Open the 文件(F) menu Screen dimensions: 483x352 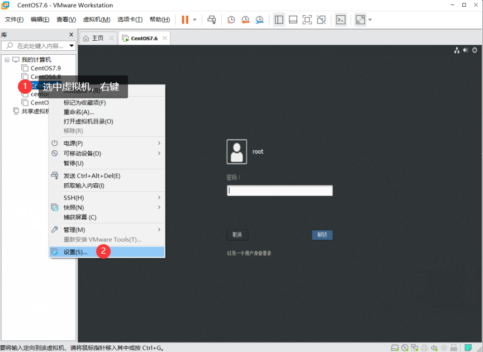(14, 20)
